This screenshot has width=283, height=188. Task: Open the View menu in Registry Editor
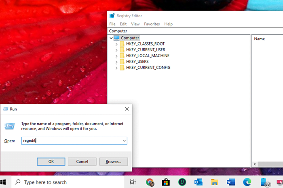(x=135, y=24)
